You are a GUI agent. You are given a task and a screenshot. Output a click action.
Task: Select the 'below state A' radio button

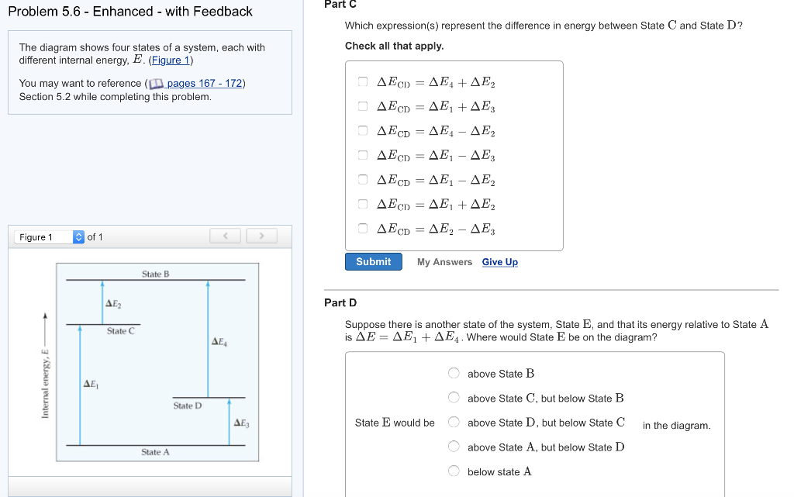[454, 471]
